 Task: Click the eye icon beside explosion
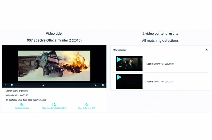[114, 50]
